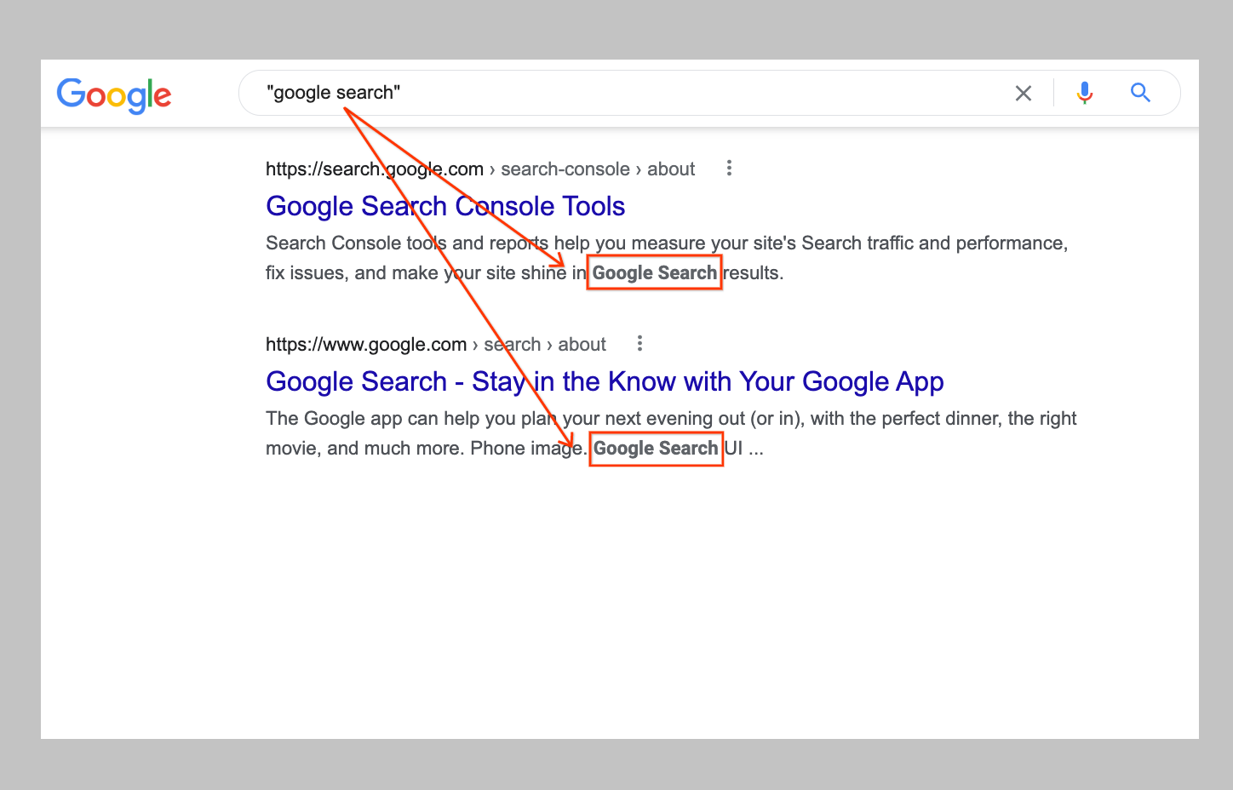The width and height of the screenshot is (1233, 790).
Task: Click the search-console breadcrumb item
Action: point(565,169)
